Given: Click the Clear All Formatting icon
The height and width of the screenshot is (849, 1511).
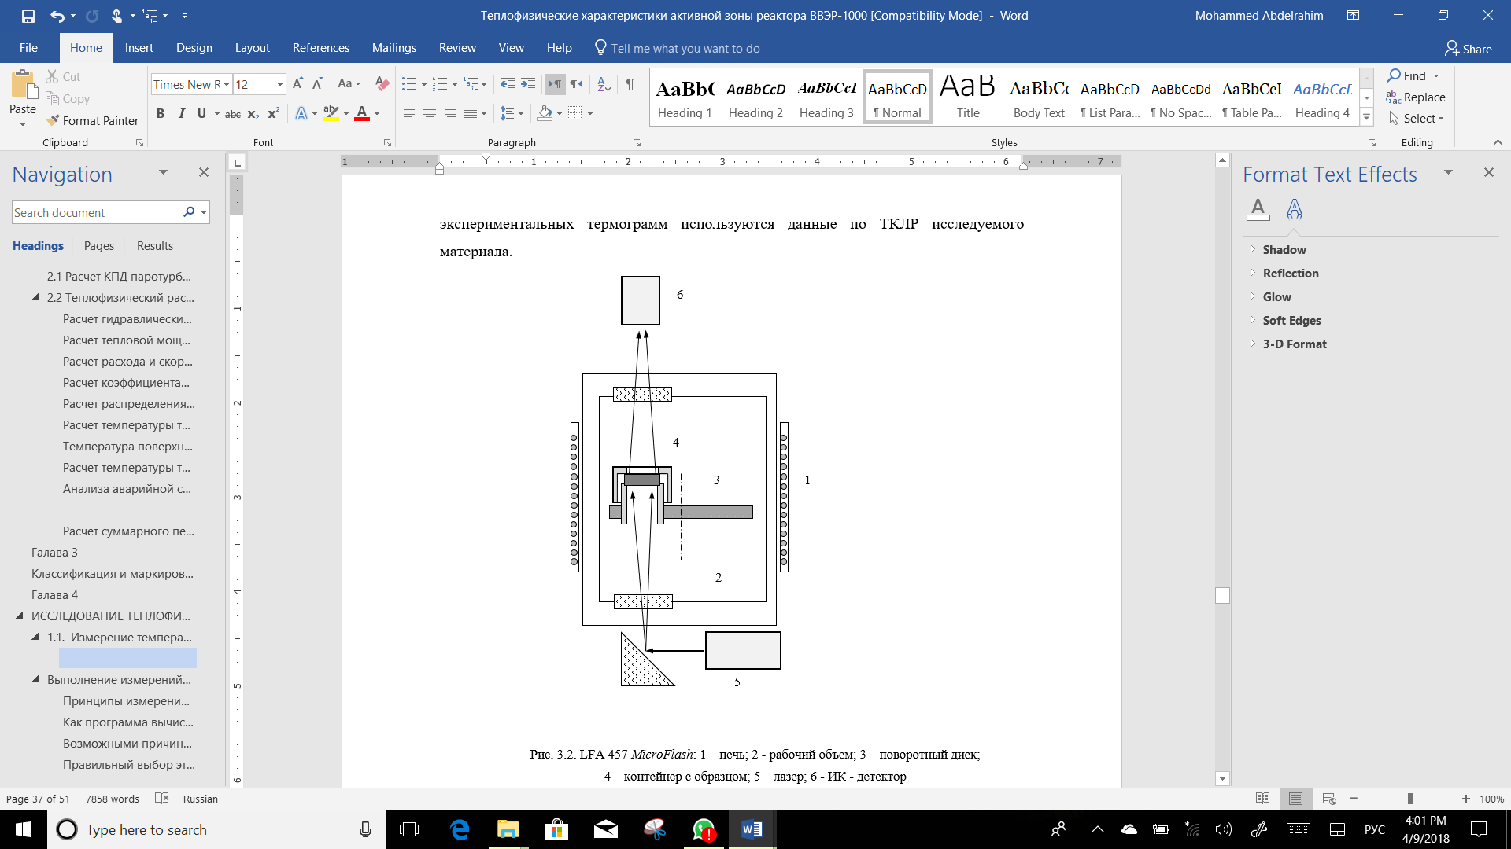Looking at the screenshot, I should 382,84.
